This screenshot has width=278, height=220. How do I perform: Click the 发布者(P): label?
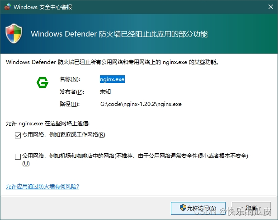click(x=71, y=92)
